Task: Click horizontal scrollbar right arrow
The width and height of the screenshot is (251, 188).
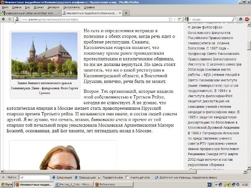Action: pyautogui.click(x=245, y=172)
